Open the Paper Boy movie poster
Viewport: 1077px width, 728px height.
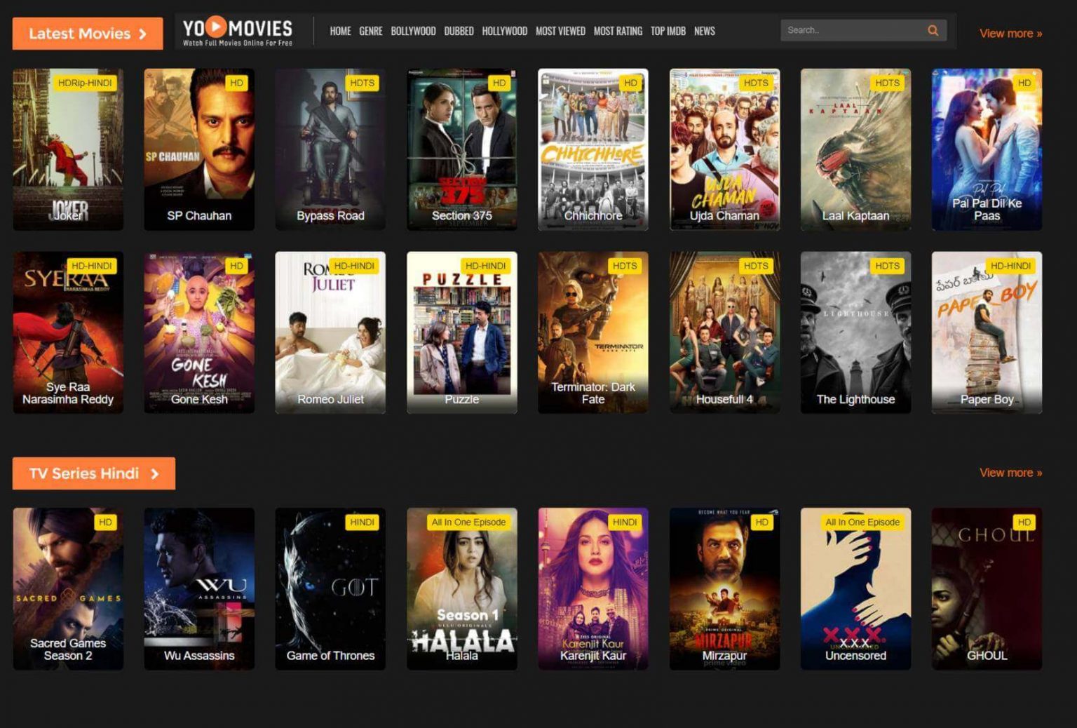(987, 332)
